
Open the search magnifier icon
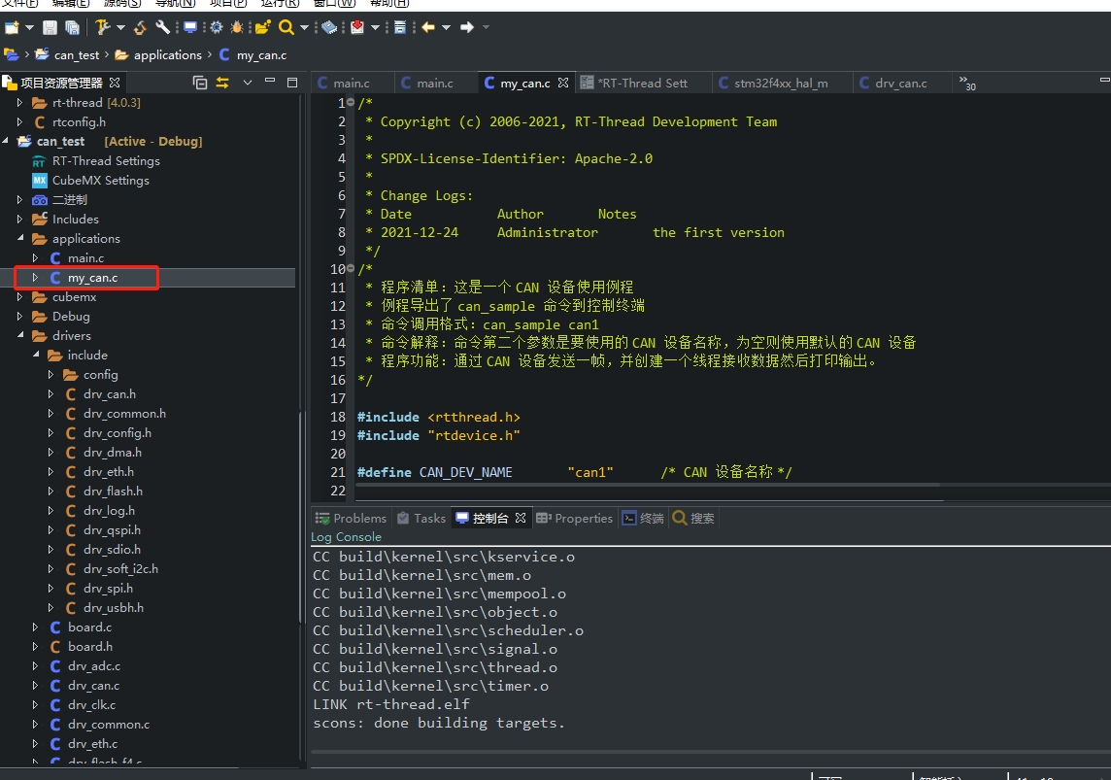(x=286, y=27)
